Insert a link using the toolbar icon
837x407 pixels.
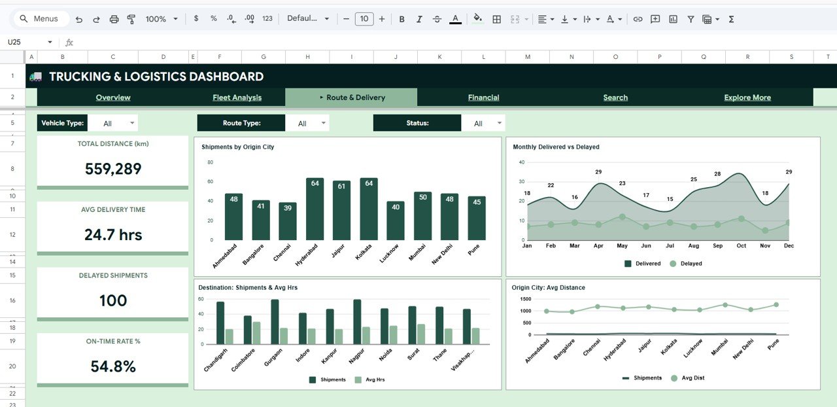[638, 19]
